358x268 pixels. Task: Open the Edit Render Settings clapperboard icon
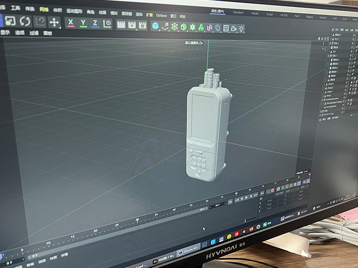pyautogui.click(x=142, y=25)
